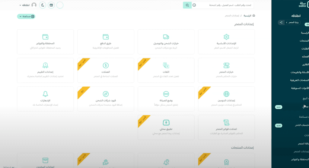Click 'تفعيل المدفوعات الإلكترونية' description text
The width and height of the screenshot is (309, 168).
[106, 48]
